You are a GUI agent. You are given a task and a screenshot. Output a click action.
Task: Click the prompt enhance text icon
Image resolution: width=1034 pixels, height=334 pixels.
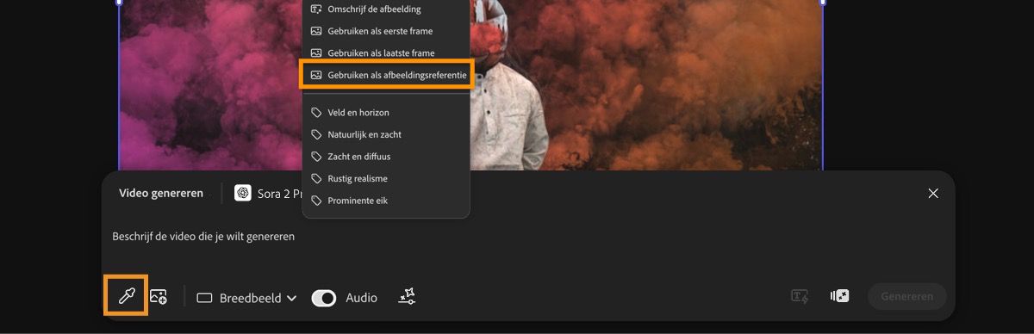click(800, 297)
